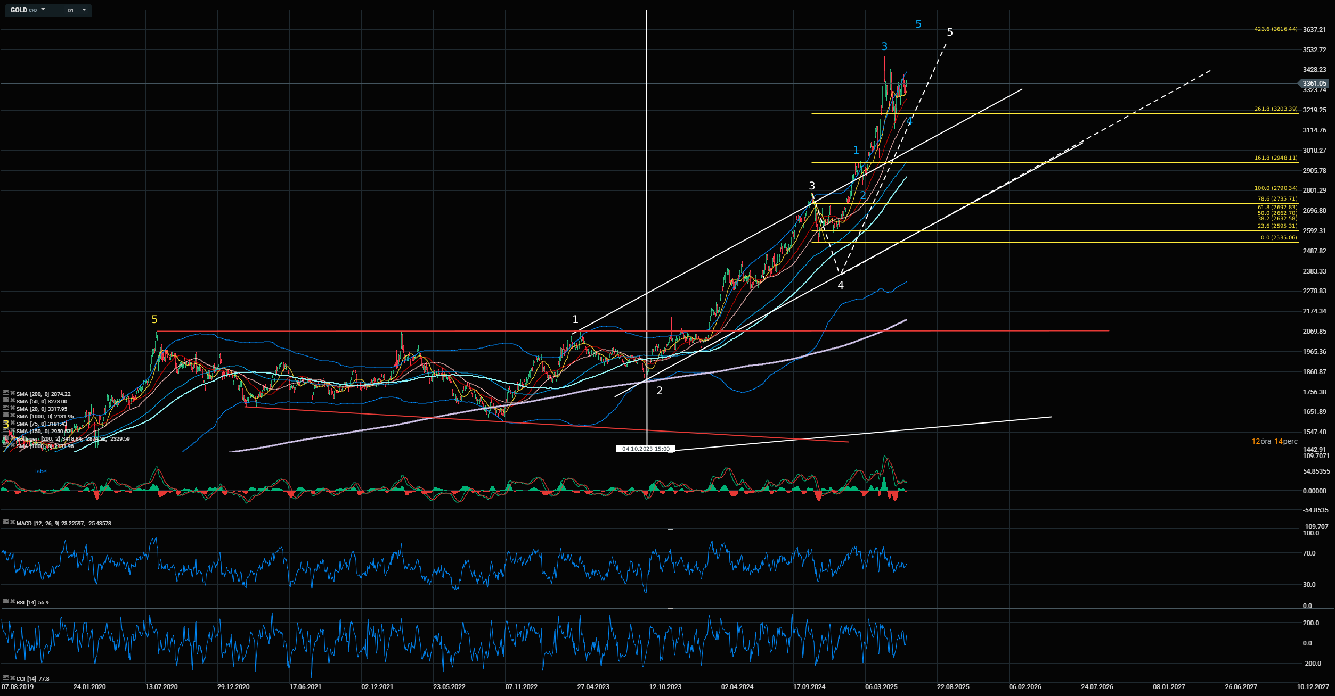Select the 261.8 (3203.39) Fibonacci level label
The width and height of the screenshot is (1335, 696).
1276,109
